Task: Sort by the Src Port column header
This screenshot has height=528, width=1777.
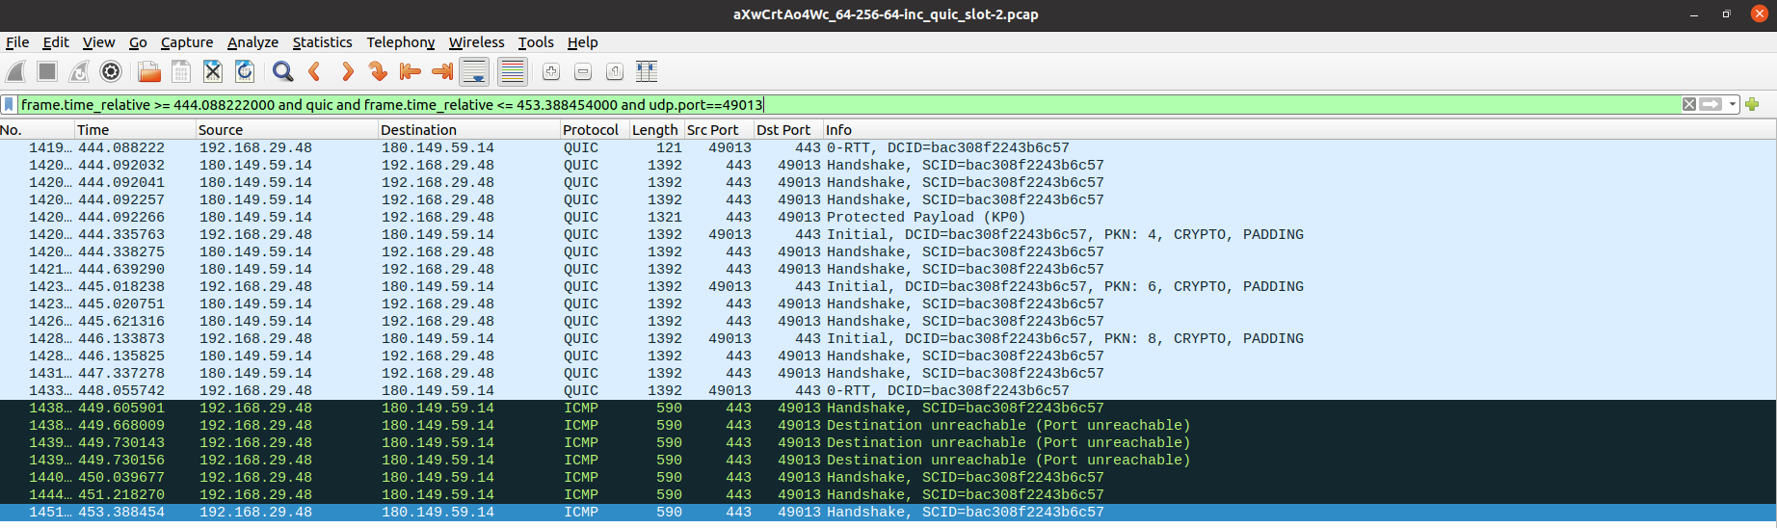Action: (719, 130)
